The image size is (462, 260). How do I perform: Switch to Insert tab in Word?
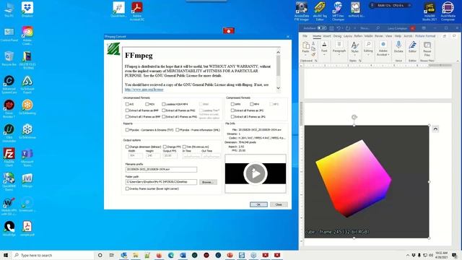(327, 36)
